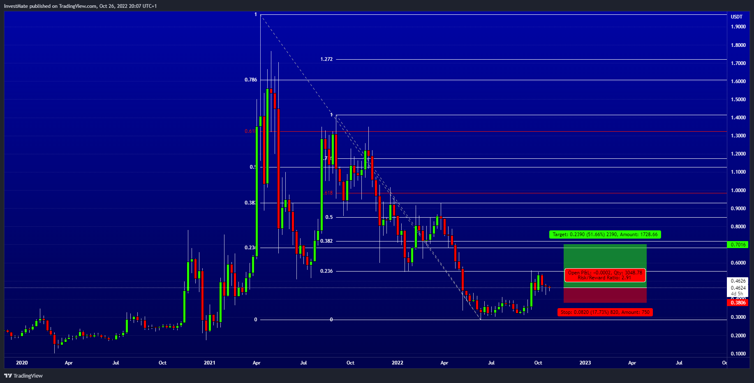
Task: Select the red Stop 0.0820 label
Action: tap(605, 312)
